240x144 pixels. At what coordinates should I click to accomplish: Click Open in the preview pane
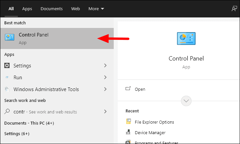[140, 89]
